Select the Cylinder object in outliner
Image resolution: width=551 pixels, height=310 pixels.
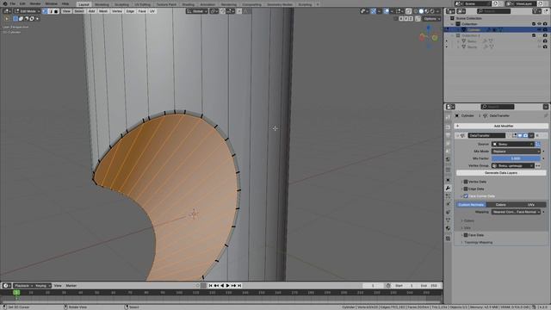474,30
